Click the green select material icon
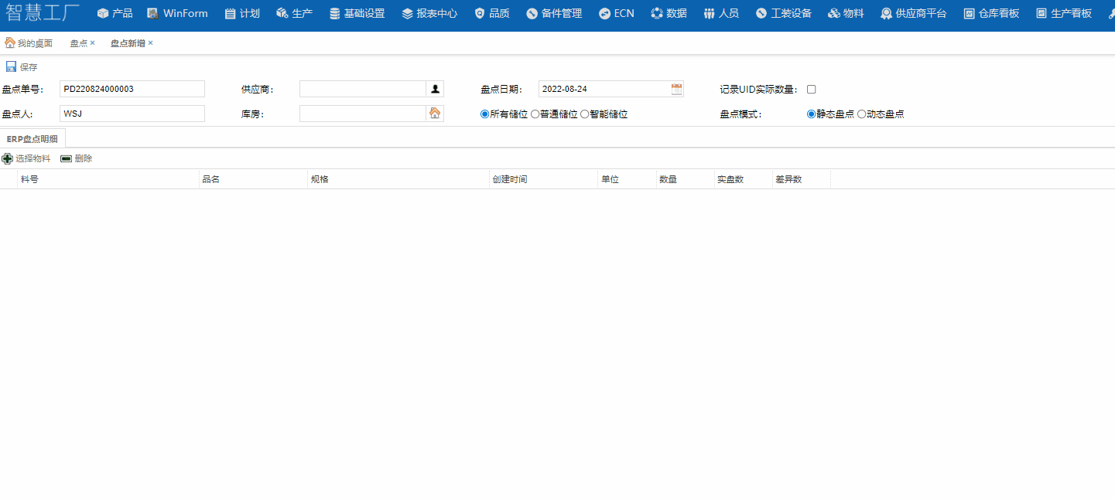The image size is (1115, 499). coord(8,158)
